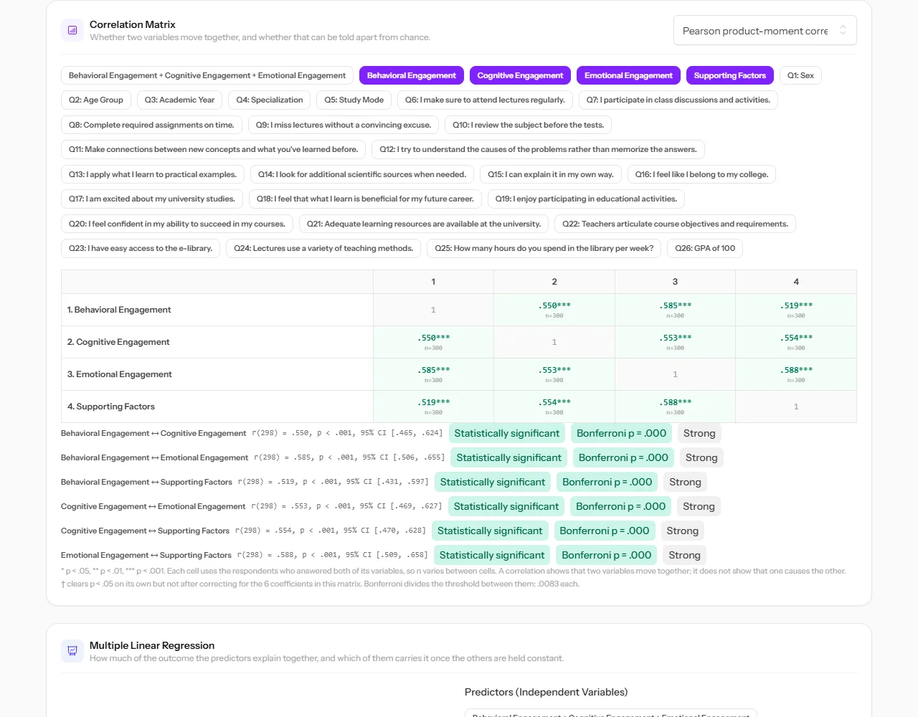Click the .519*** cell in Supporting Factors row
918x717 pixels.
[x=433, y=407]
